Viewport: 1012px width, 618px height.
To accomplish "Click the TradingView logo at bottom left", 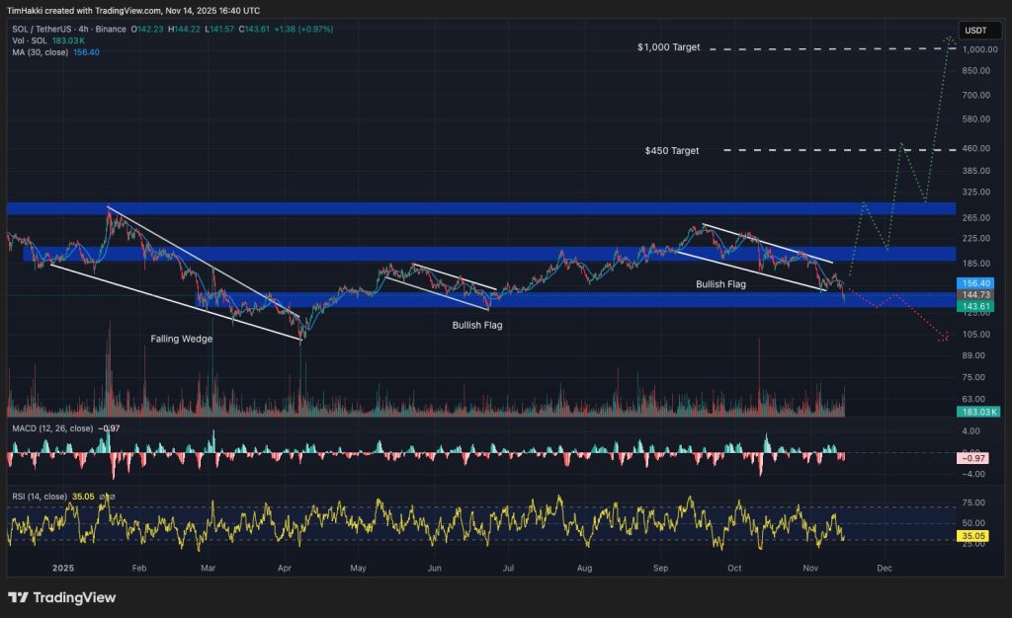I will pos(61,597).
